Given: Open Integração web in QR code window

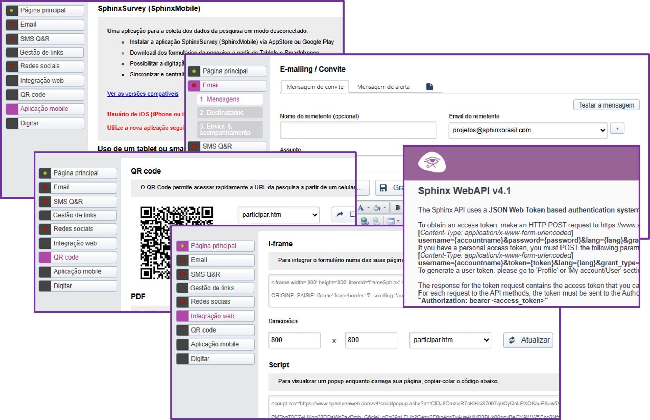Looking at the screenshot, I should coord(78,243).
